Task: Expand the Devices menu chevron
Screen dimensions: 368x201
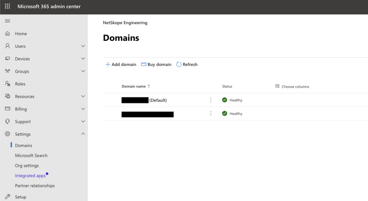Action: 83,59
